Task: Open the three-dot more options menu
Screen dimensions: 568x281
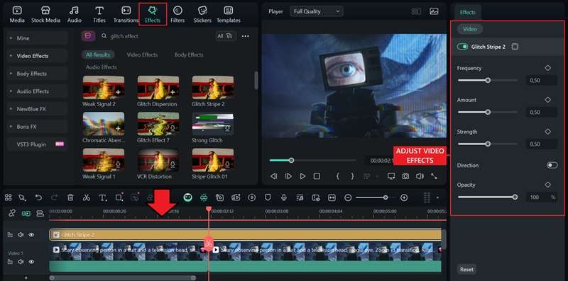Action: (x=245, y=36)
